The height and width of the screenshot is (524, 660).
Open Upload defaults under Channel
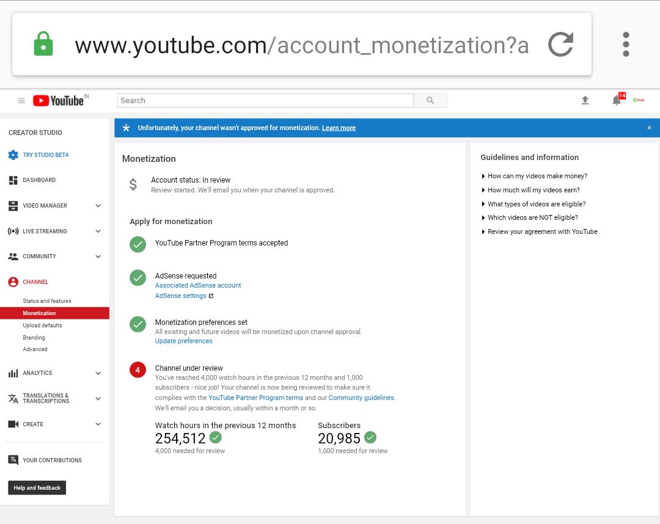pyautogui.click(x=42, y=326)
